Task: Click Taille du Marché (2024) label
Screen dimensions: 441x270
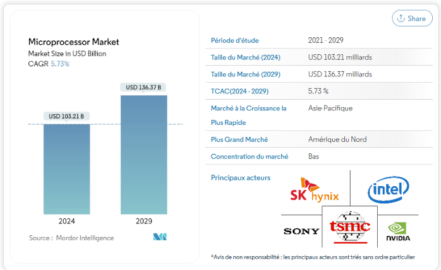Action: (246, 57)
